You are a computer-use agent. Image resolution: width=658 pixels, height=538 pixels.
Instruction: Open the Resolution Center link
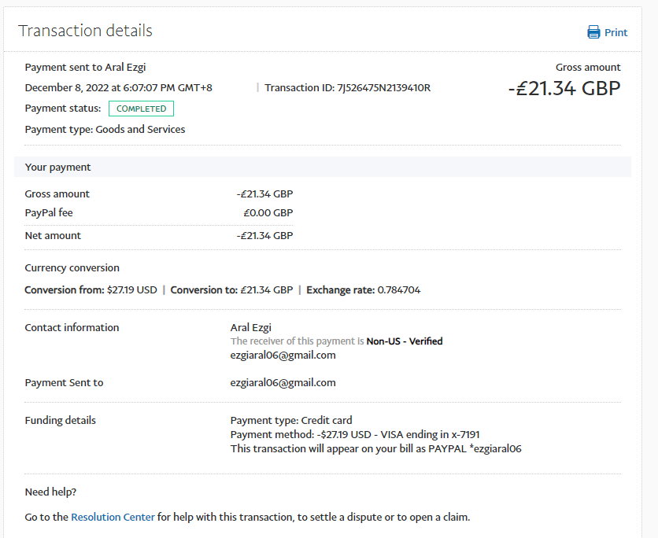[113, 517]
